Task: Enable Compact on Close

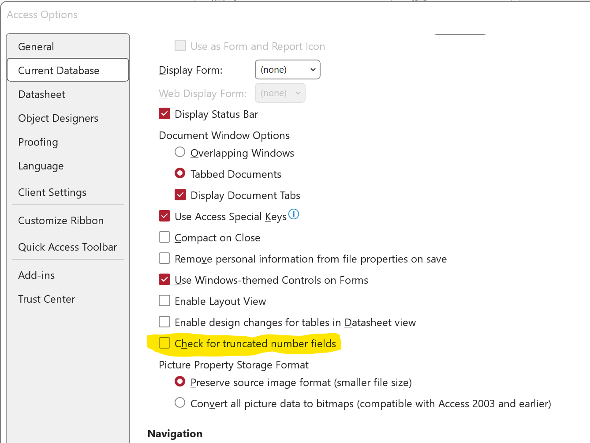Action: click(164, 237)
